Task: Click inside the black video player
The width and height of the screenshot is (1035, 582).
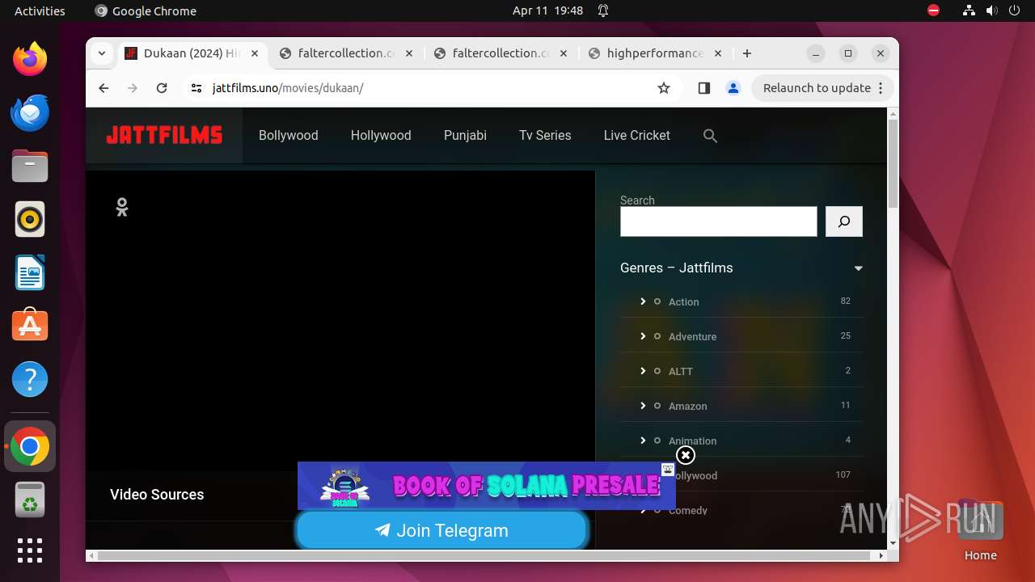Action: pos(340,320)
